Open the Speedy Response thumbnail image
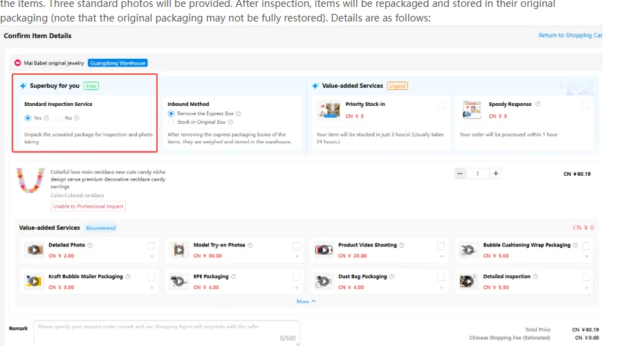Screen dimensions: 626x346 [472, 110]
